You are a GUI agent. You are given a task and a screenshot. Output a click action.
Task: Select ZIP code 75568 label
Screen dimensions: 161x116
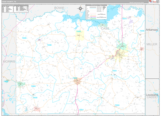coord(24,38)
